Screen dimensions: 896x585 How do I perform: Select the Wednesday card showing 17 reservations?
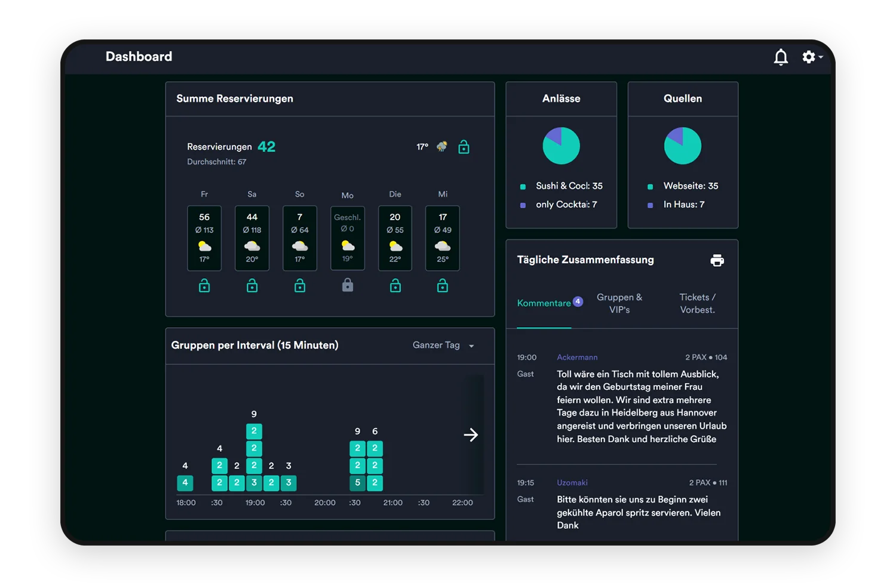coord(443,238)
